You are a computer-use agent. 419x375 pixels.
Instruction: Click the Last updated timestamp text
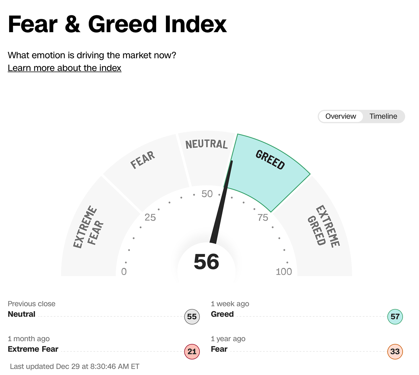pyautogui.click(x=75, y=366)
